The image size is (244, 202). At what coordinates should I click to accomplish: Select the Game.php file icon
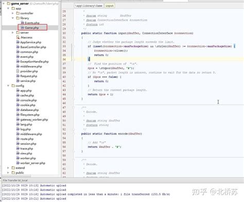coord(22,27)
